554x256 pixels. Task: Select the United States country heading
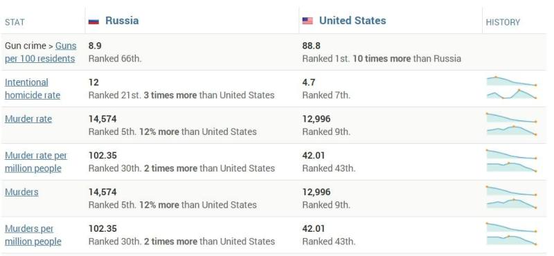(352, 21)
